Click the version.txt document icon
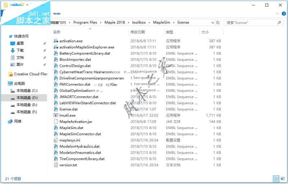288x184 pixels. coord(56,165)
